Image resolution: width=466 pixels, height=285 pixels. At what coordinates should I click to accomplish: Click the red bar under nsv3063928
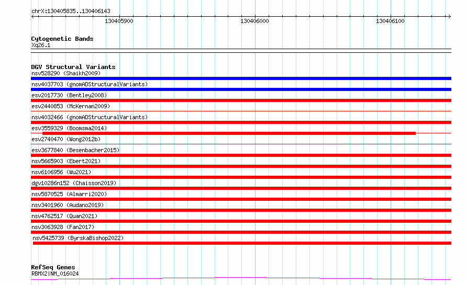point(241,232)
